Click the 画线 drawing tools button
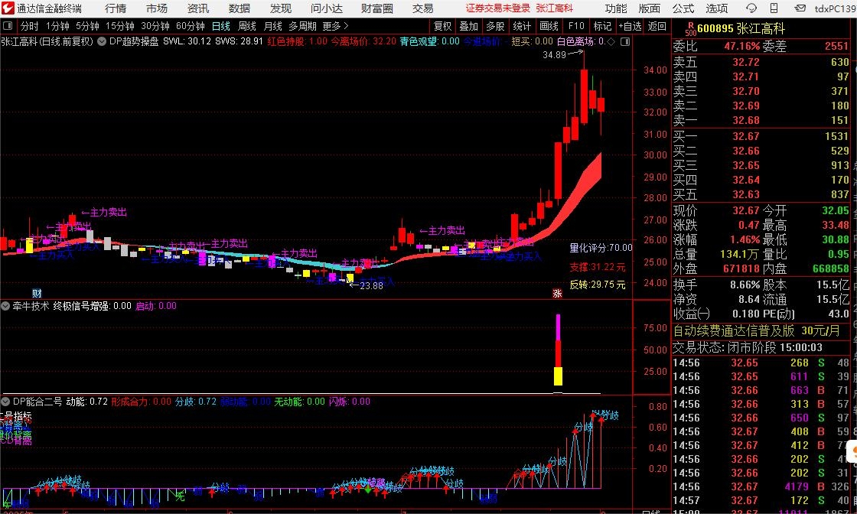This screenshot has width=857, height=514. (x=549, y=26)
